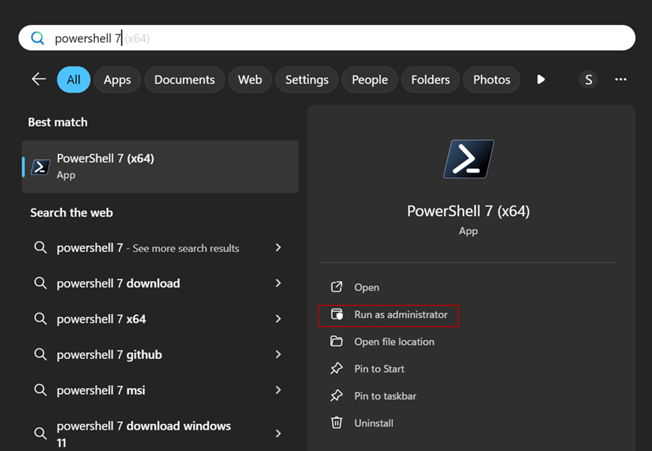Click the Open file location folder icon
Image resolution: width=652 pixels, height=451 pixels.
click(x=336, y=342)
